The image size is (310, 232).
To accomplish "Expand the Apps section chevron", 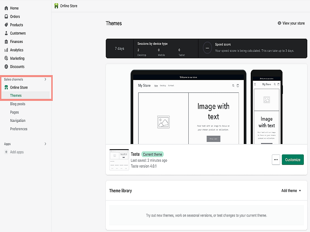I will (x=46, y=143).
